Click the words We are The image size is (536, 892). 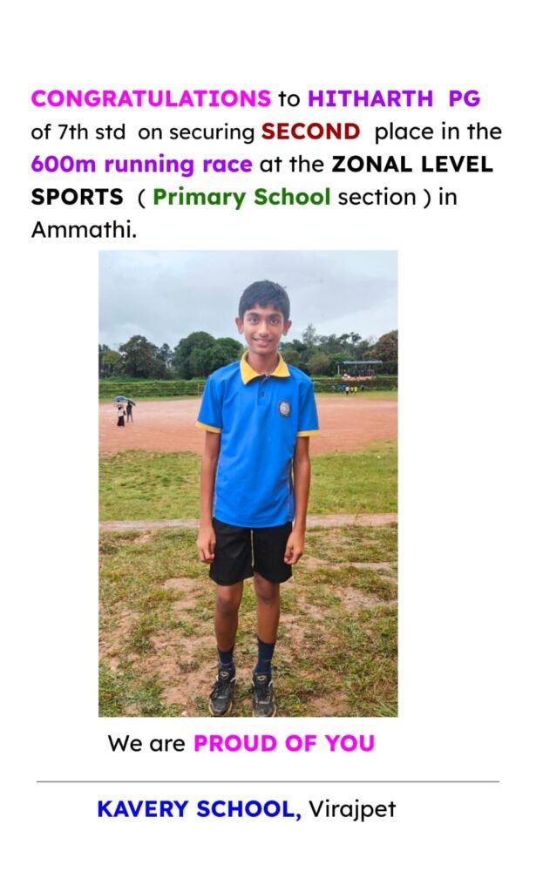coord(146,744)
